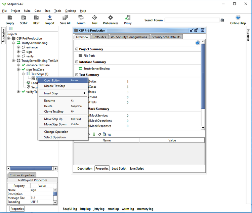
Task: Open Preferences gear icon
Action: tap(111, 18)
